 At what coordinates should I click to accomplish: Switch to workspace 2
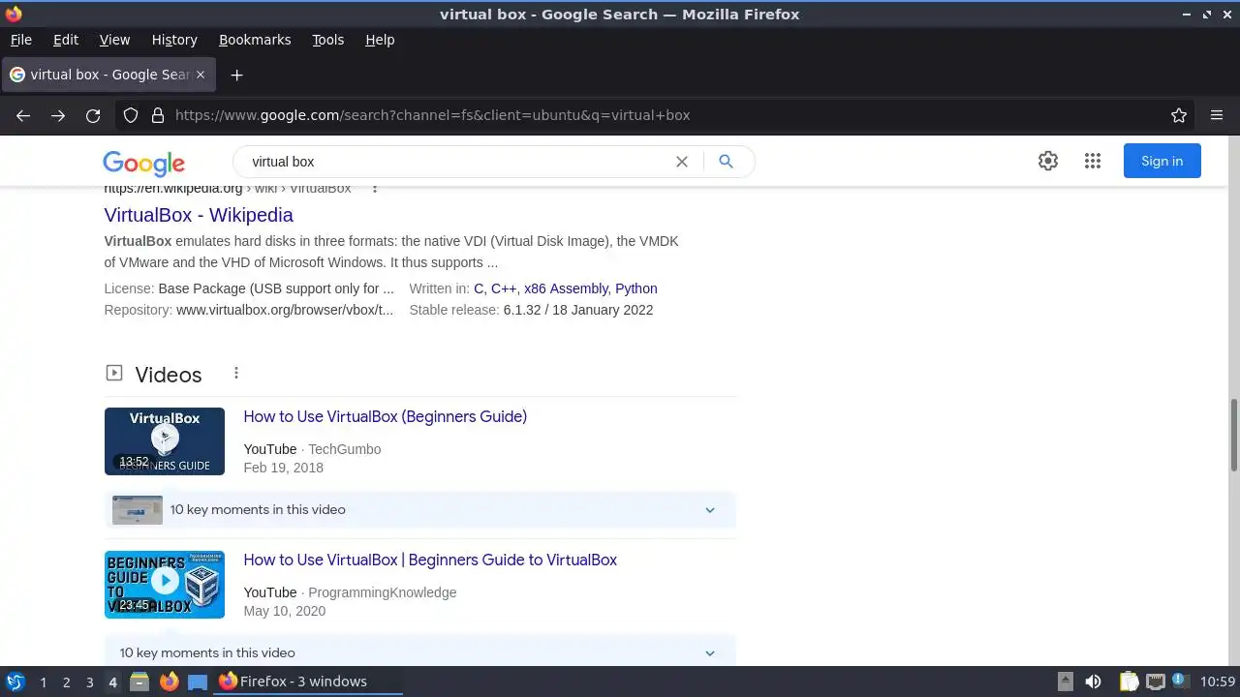click(66, 682)
